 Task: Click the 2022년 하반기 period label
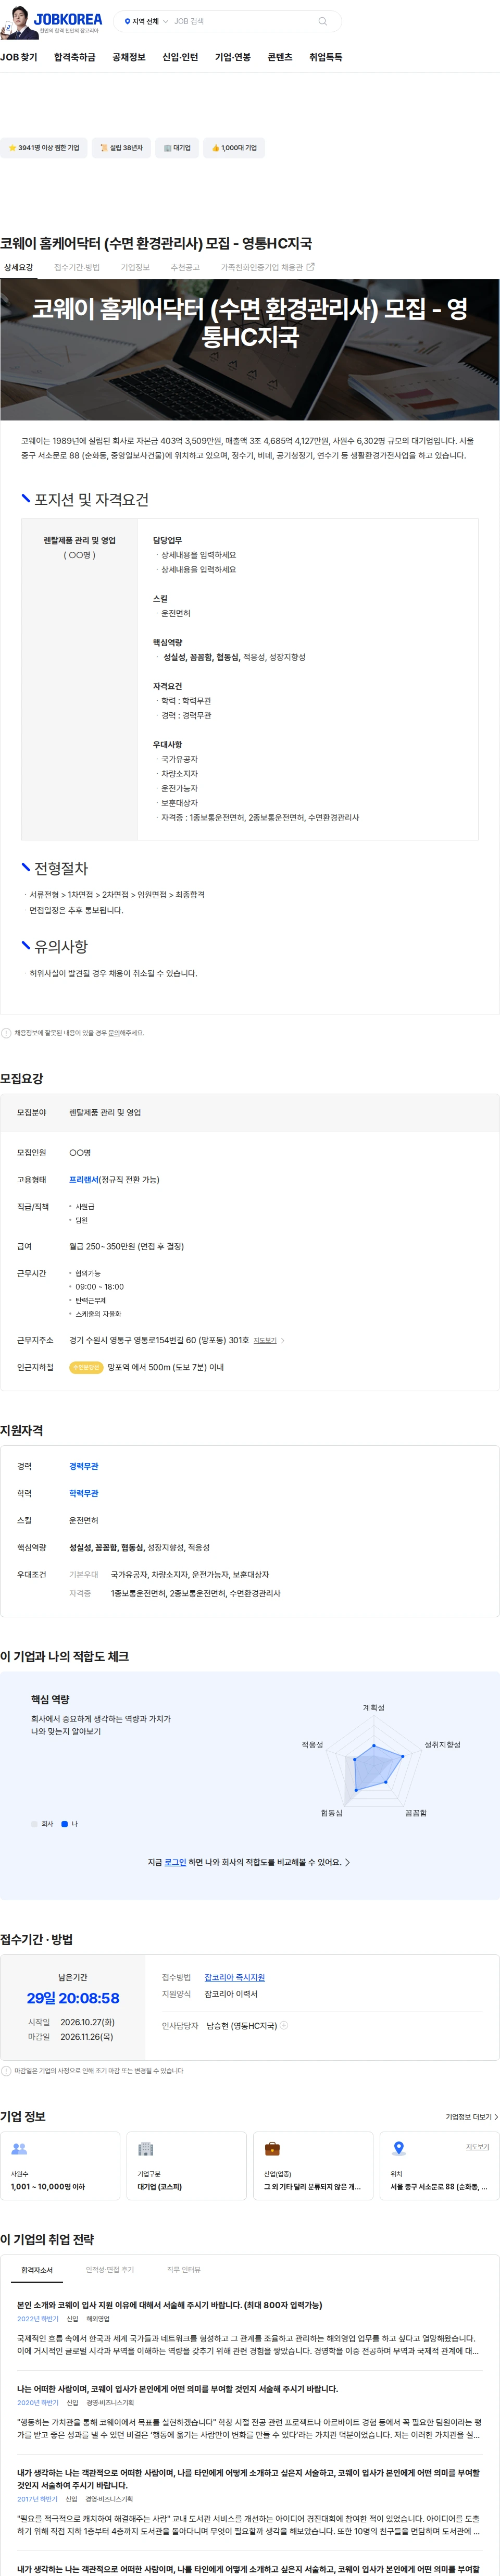pyautogui.click(x=37, y=2319)
